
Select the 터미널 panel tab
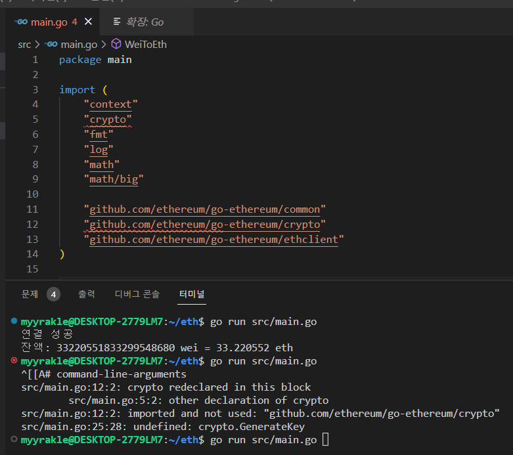192,294
